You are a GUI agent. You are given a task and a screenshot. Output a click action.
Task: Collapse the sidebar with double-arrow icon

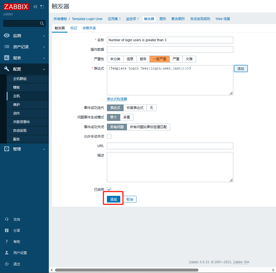coord(35,7)
